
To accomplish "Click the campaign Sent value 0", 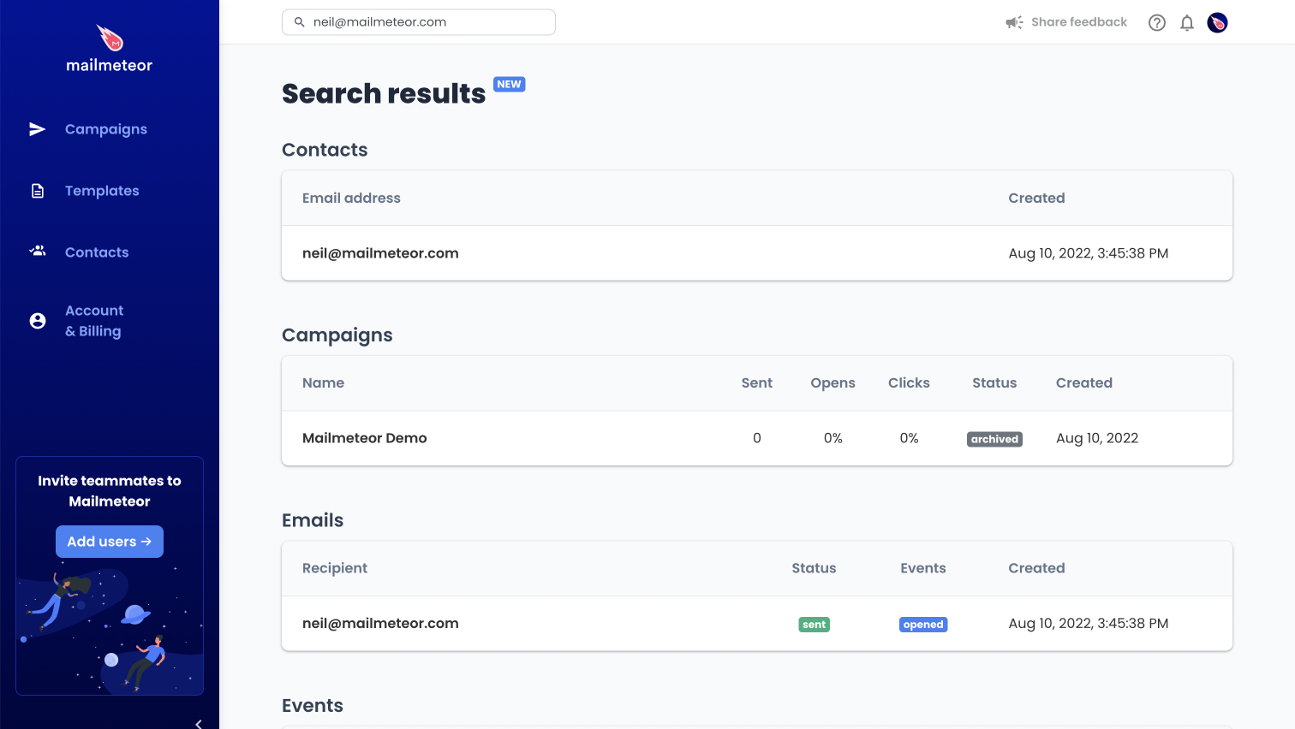I will (757, 438).
